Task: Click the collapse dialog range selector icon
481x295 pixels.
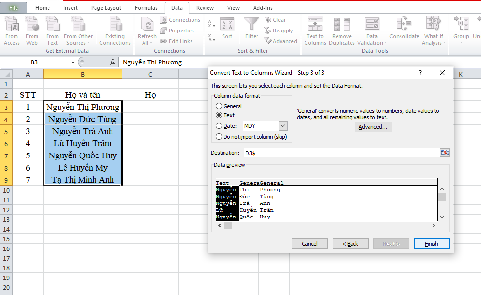Action: [445, 153]
